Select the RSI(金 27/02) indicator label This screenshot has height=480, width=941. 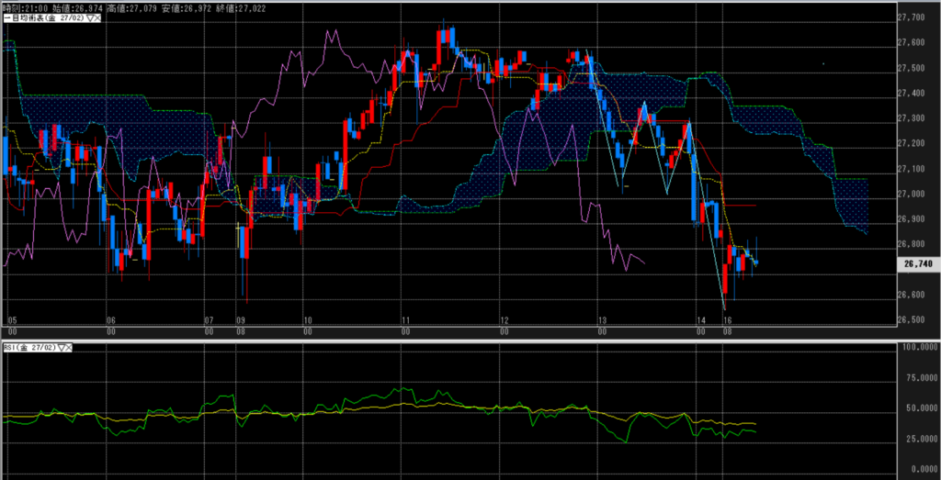pyautogui.click(x=27, y=348)
